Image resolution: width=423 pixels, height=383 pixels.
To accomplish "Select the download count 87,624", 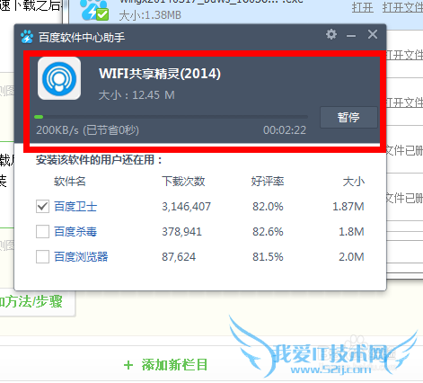I will click(179, 257).
